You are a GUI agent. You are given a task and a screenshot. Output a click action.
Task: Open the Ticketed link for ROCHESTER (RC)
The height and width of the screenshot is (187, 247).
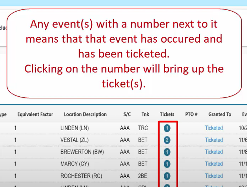214,176
